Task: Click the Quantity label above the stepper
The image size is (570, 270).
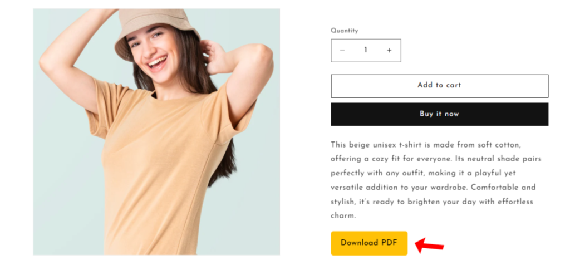Action: pyautogui.click(x=344, y=31)
